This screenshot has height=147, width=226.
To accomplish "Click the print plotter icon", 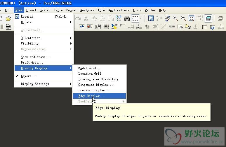I will [x=8, y=27].
